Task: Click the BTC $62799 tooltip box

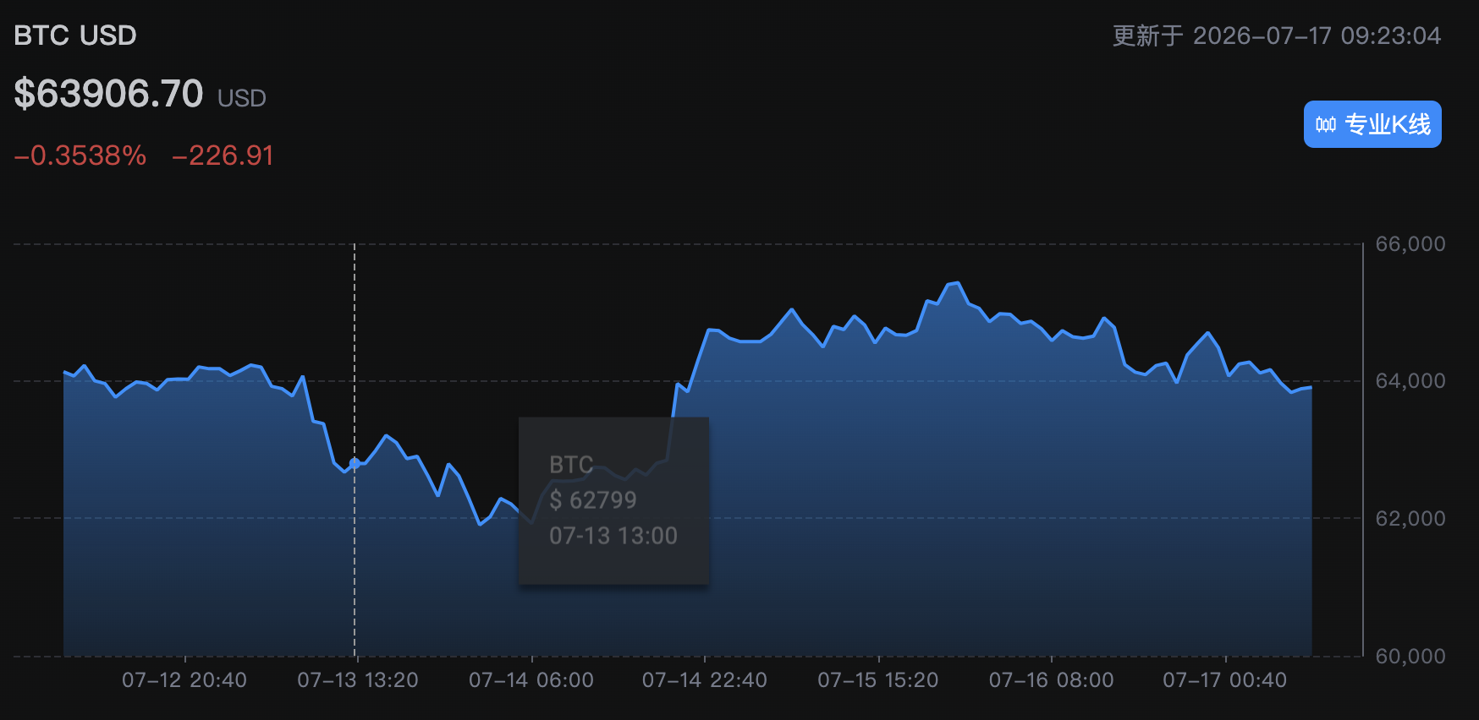Action: [x=613, y=500]
